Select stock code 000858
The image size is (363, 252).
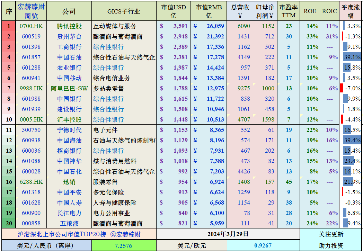[x=31, y=224]
